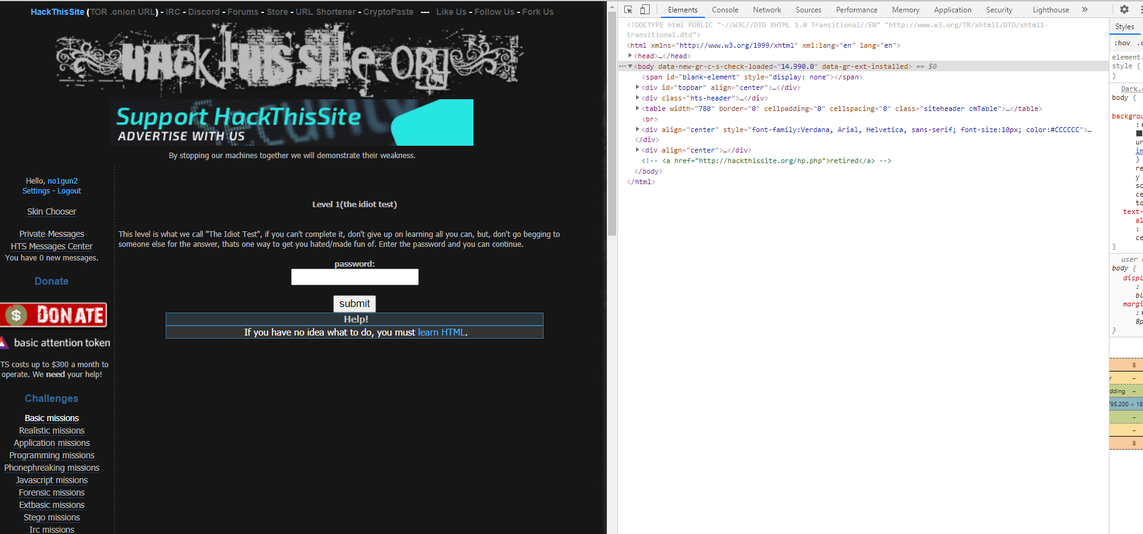This screenshot has width=1143, height=534.
Task: Open the Forums link
Action: click(x=243, y=12)
